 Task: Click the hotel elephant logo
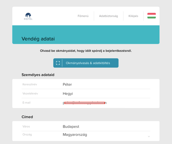(28, 16)
